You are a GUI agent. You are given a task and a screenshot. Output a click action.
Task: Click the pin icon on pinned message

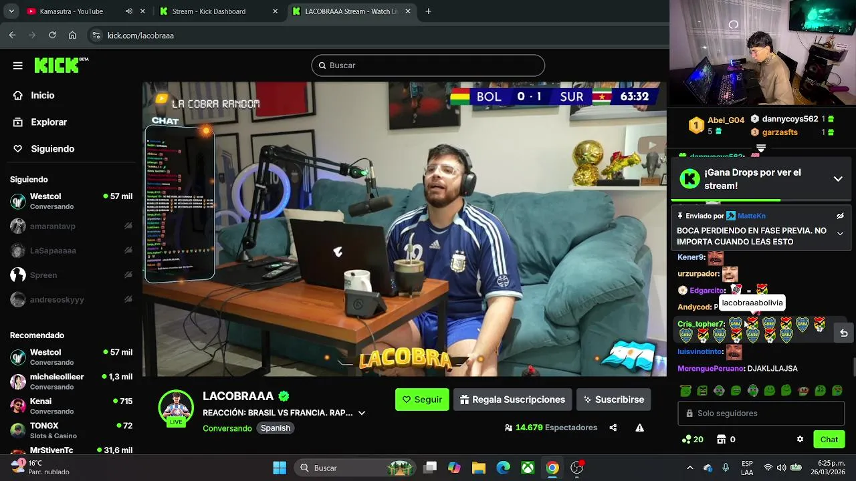click(x=680, y=216)
